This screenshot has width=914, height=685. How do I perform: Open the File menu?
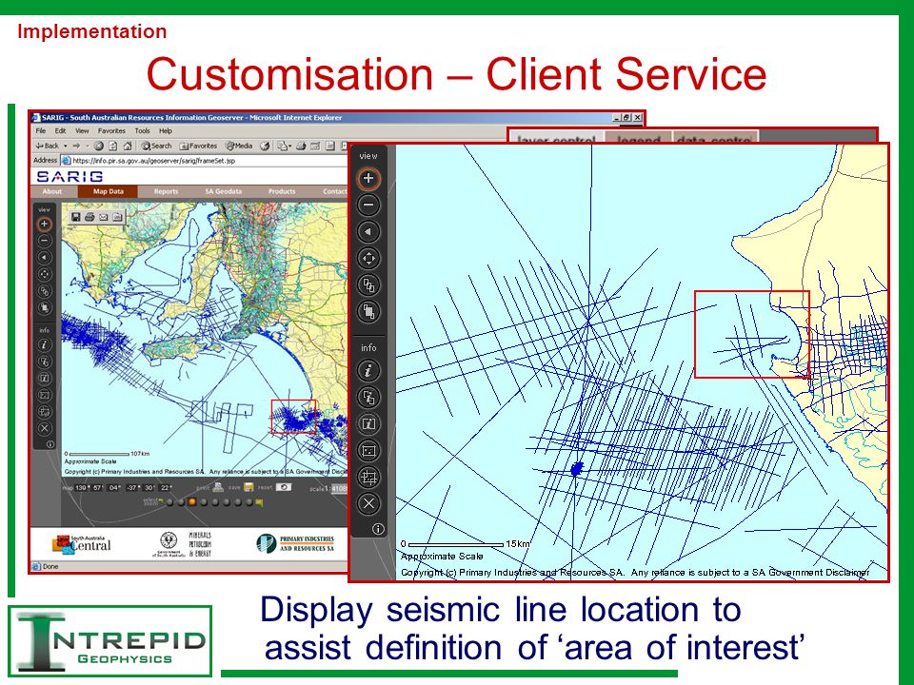[41, 131]
